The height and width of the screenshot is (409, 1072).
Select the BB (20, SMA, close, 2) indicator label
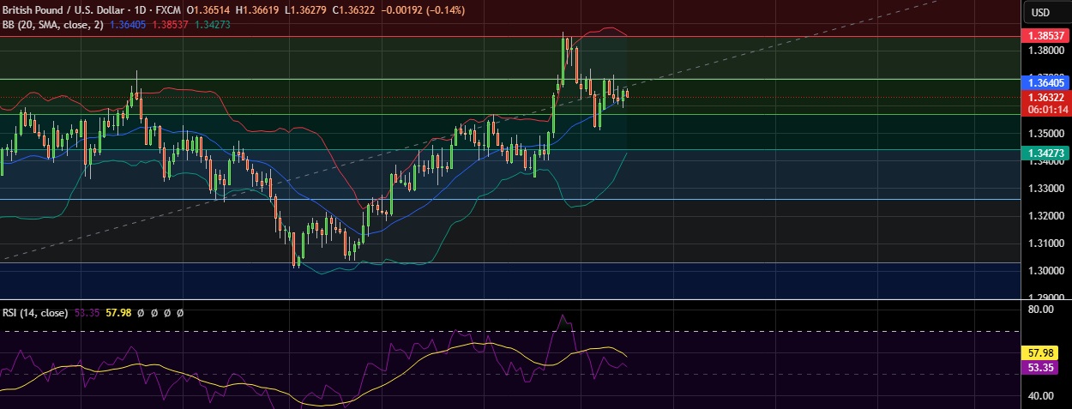click(53, 25)
